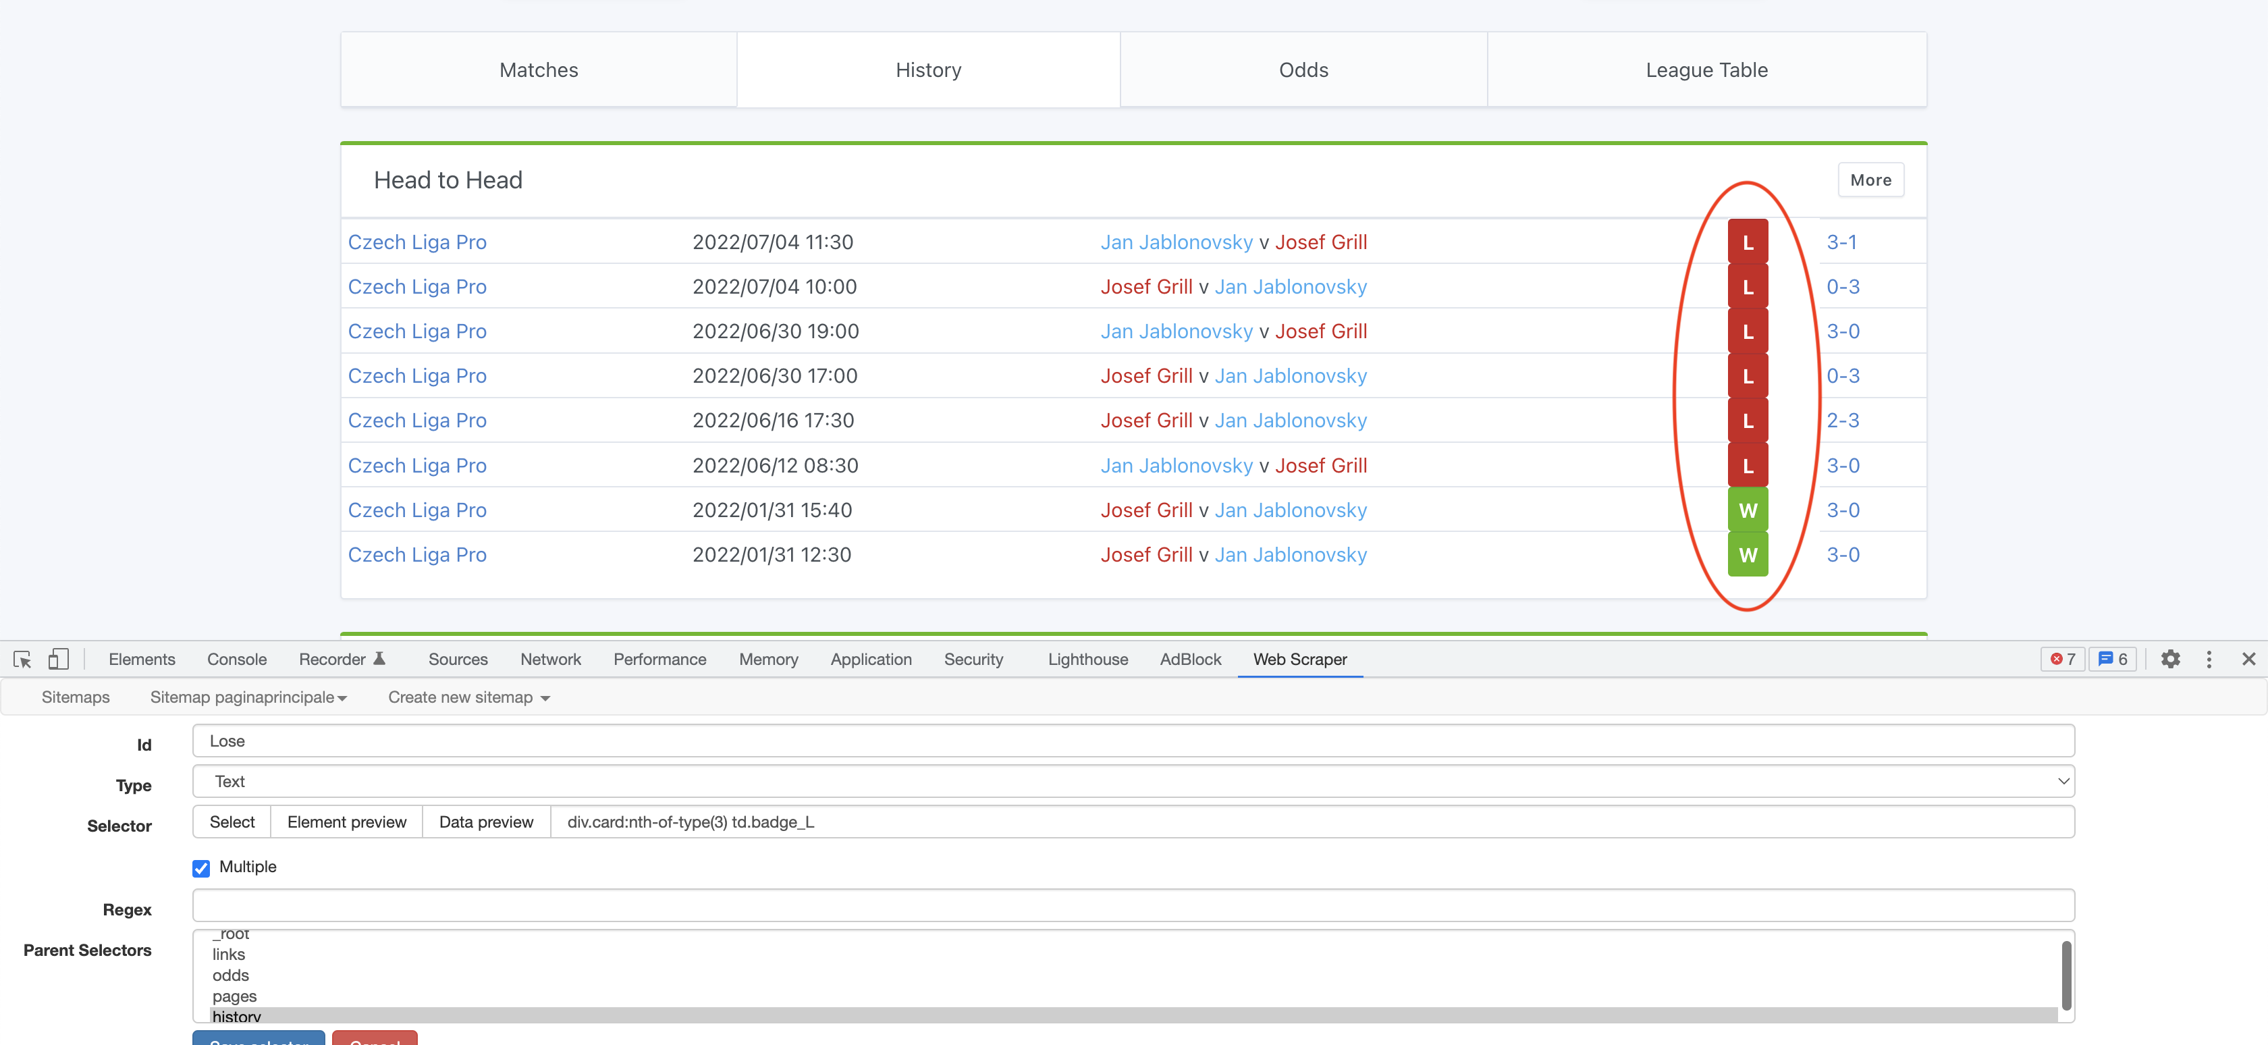
Task: Click the Element preview button
Action: 347,822
